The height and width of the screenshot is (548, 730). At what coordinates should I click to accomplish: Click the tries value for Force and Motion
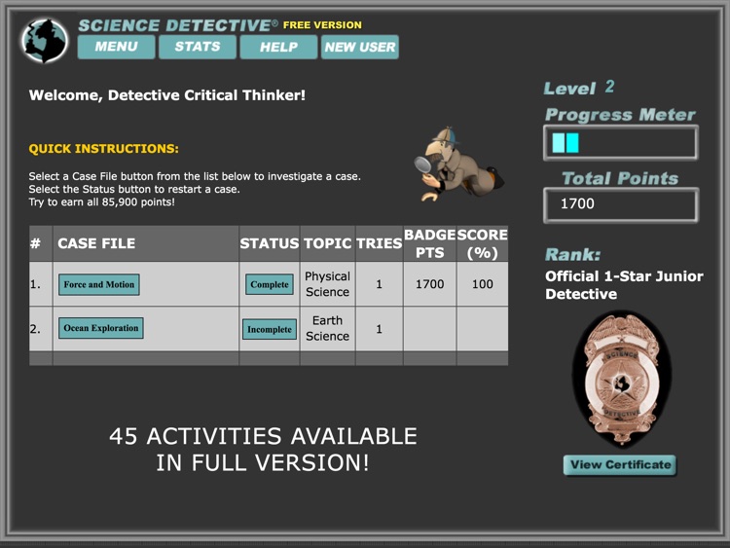point(379,284)
